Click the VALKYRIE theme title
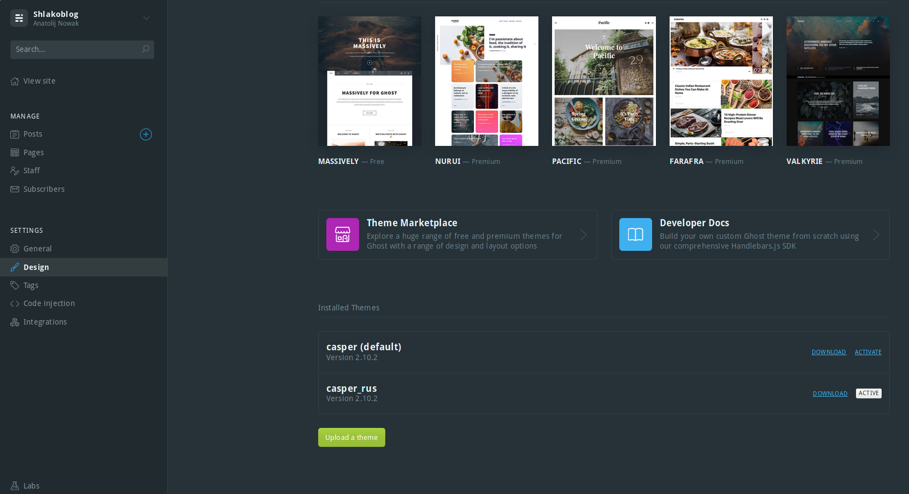909x494 pixels. [x=805, y=161]
